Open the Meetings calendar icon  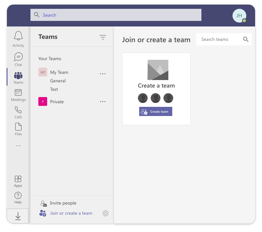click(x=18, y=92)
